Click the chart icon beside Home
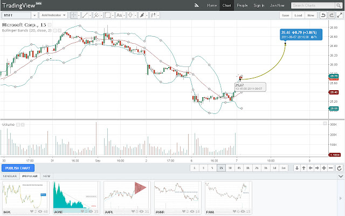The height and width of the screenshot is (216, 345). point(197,5)
